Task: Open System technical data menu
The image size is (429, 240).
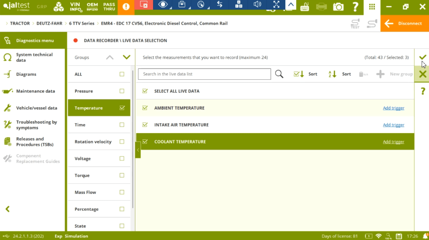Action: point(34,57)
